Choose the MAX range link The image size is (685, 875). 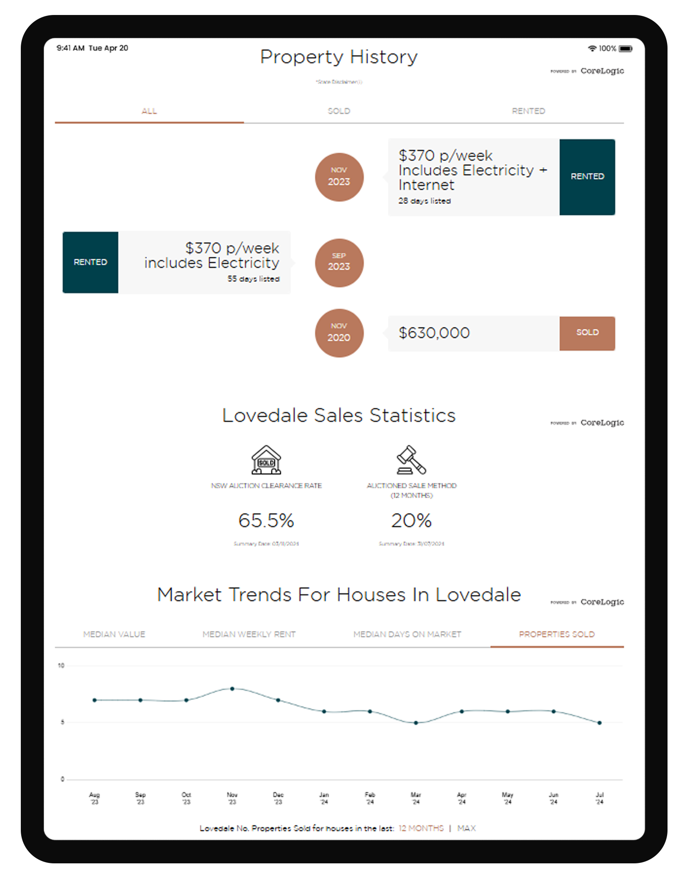point(466,828)
